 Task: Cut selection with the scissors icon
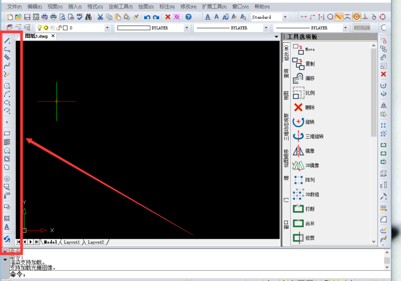click(100, 17)
